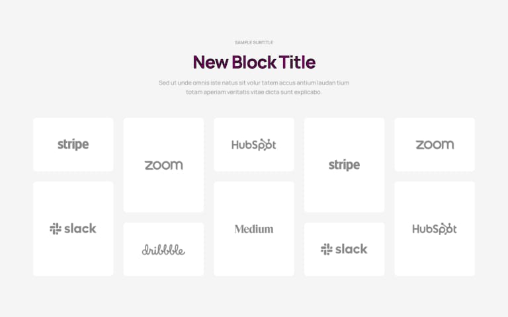The image size is (508, 317).
Task: Click the slack hash icon beside the Medium card
Action: [327, 249]
